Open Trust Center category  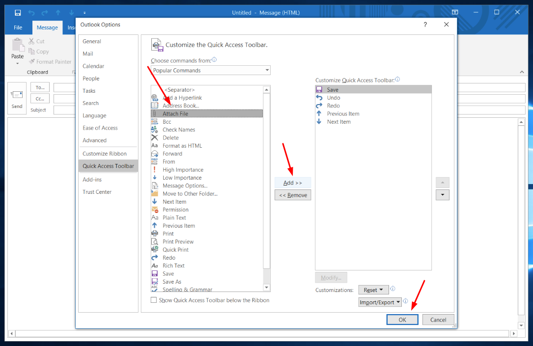pyautogui.click(x=97, y=192)
